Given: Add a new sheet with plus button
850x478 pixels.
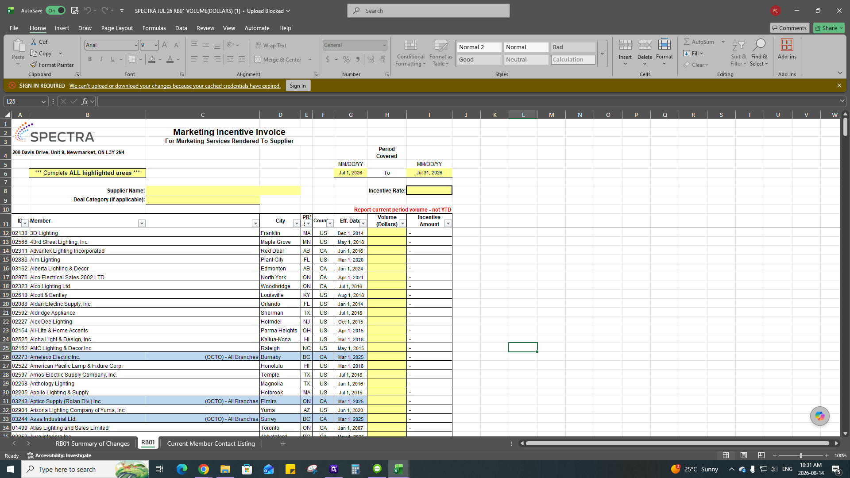Looking at the screenshot, I should pyautogui.click(x=283, y=443).
